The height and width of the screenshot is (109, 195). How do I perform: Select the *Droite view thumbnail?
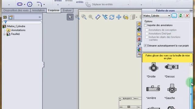click(154, 67)
